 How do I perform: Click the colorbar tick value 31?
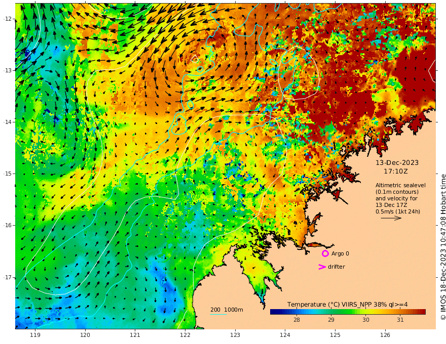click(x=400, y=320)
